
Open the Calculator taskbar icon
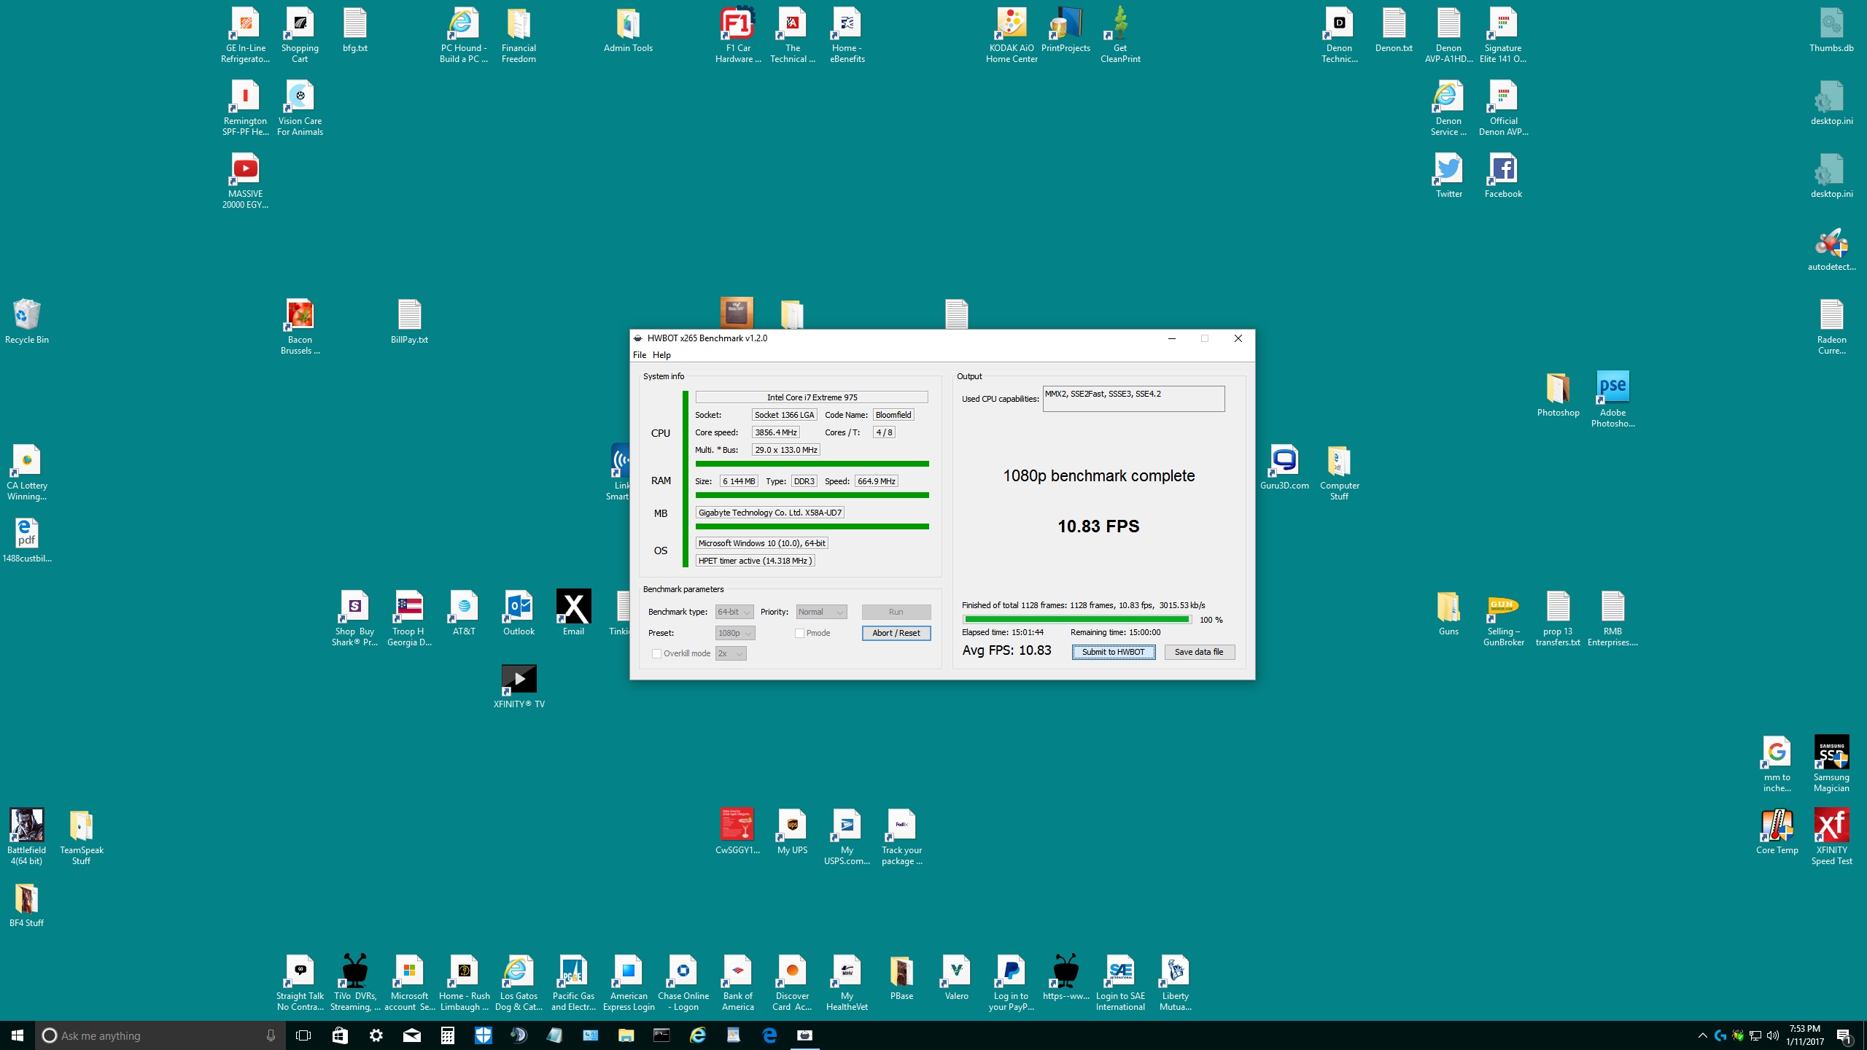click(447, 1035)
